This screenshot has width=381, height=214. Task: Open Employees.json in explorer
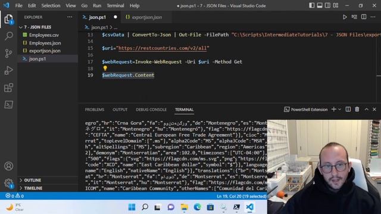pos(45,43)
